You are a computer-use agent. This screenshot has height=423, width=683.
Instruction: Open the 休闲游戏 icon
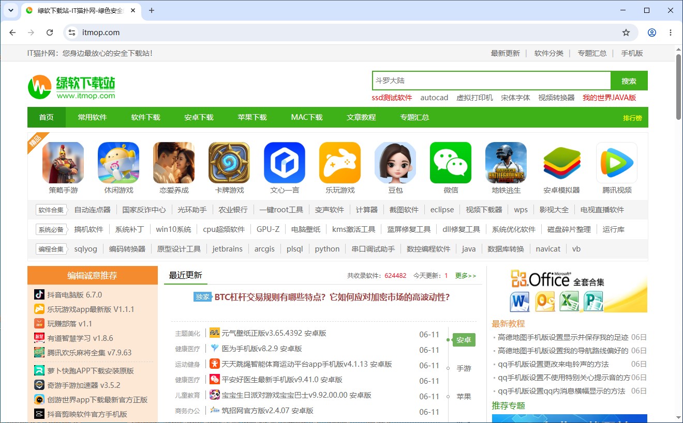coord(118,163)
